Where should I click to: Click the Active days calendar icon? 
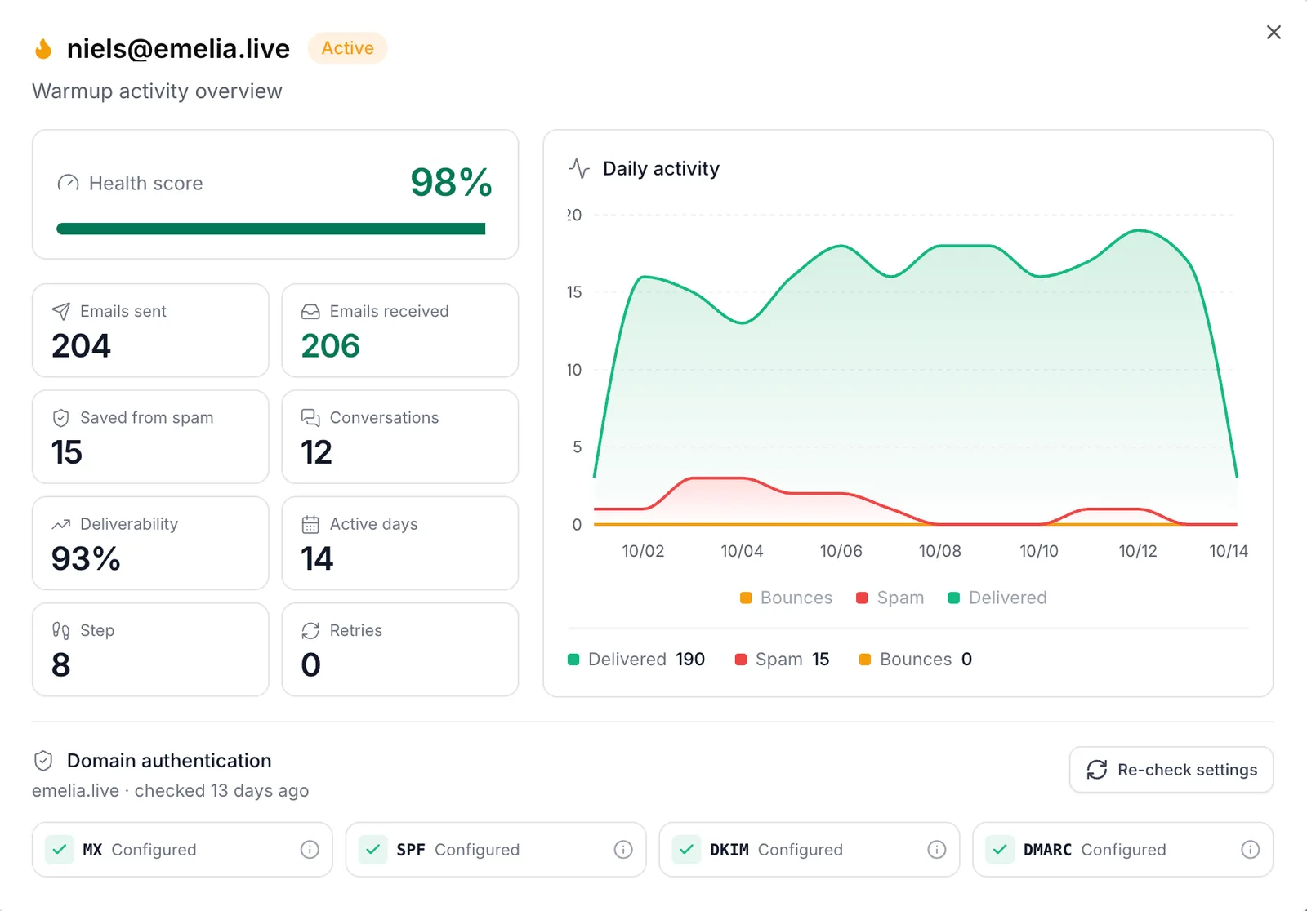[x=310, y=524]
